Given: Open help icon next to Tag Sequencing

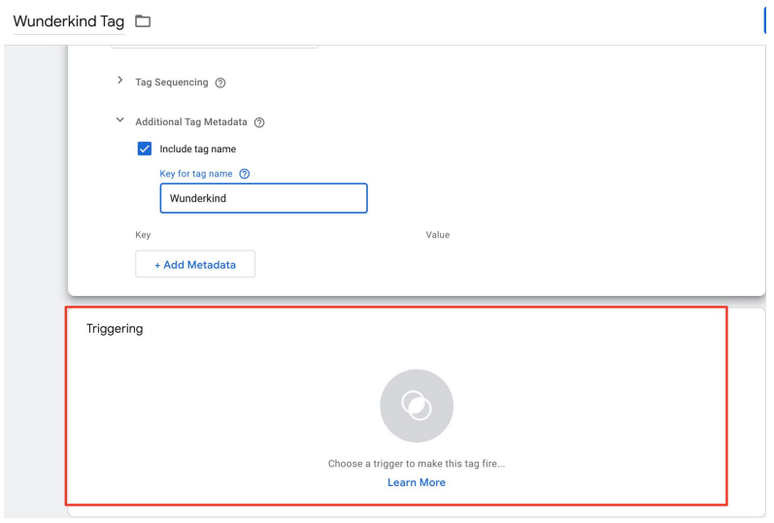Looking at the screenshot, I should click(x=220, y=82).
